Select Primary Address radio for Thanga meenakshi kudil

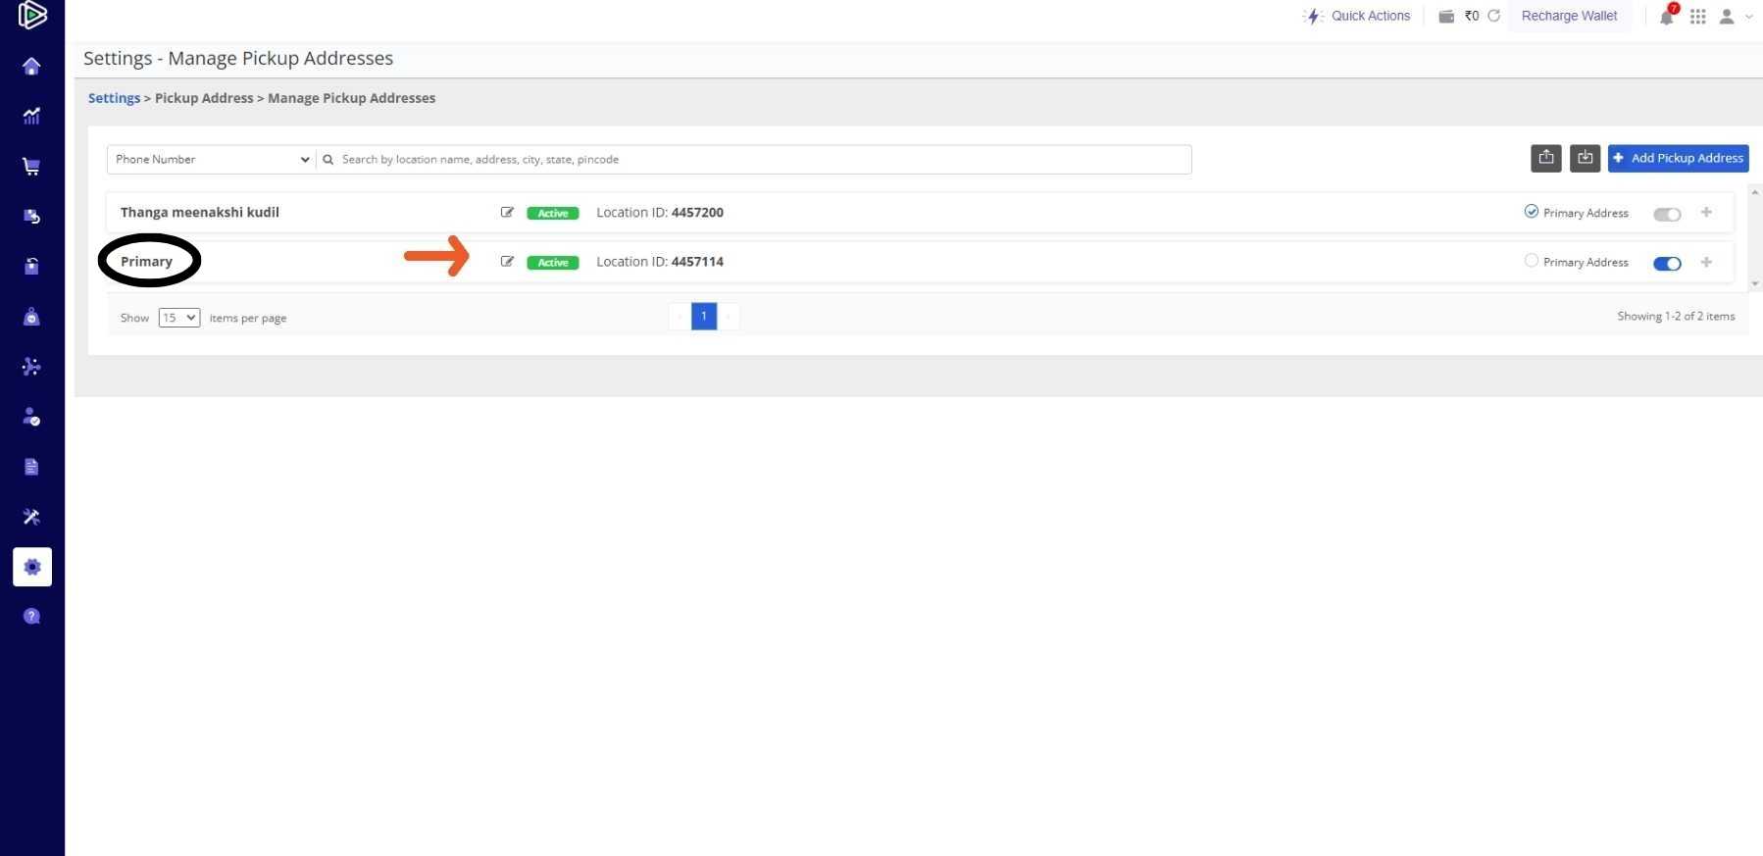click(x=1531, y=212)
